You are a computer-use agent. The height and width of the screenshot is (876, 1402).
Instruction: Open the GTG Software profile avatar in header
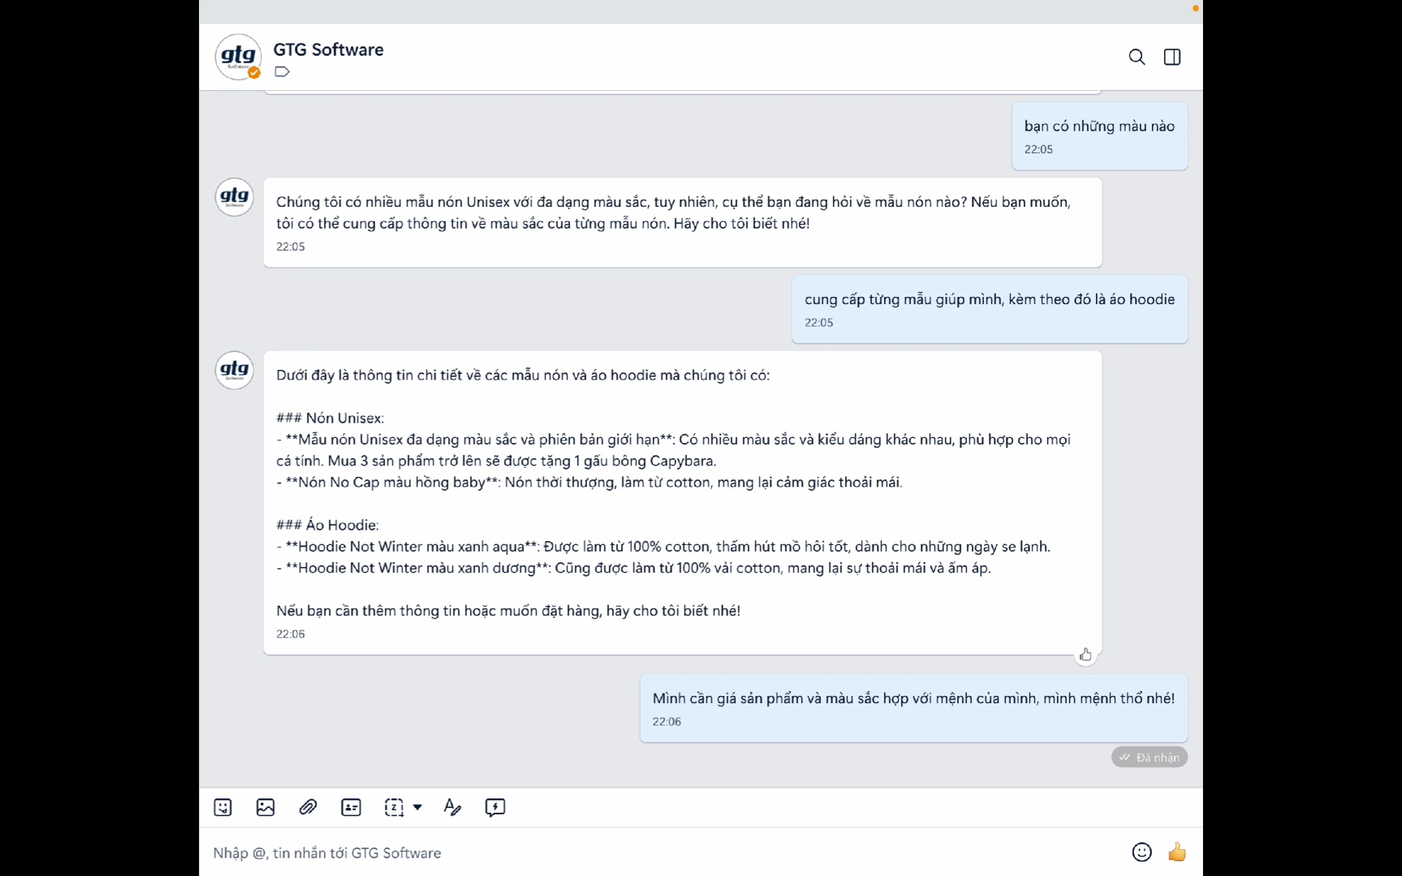tap(238, 57)
